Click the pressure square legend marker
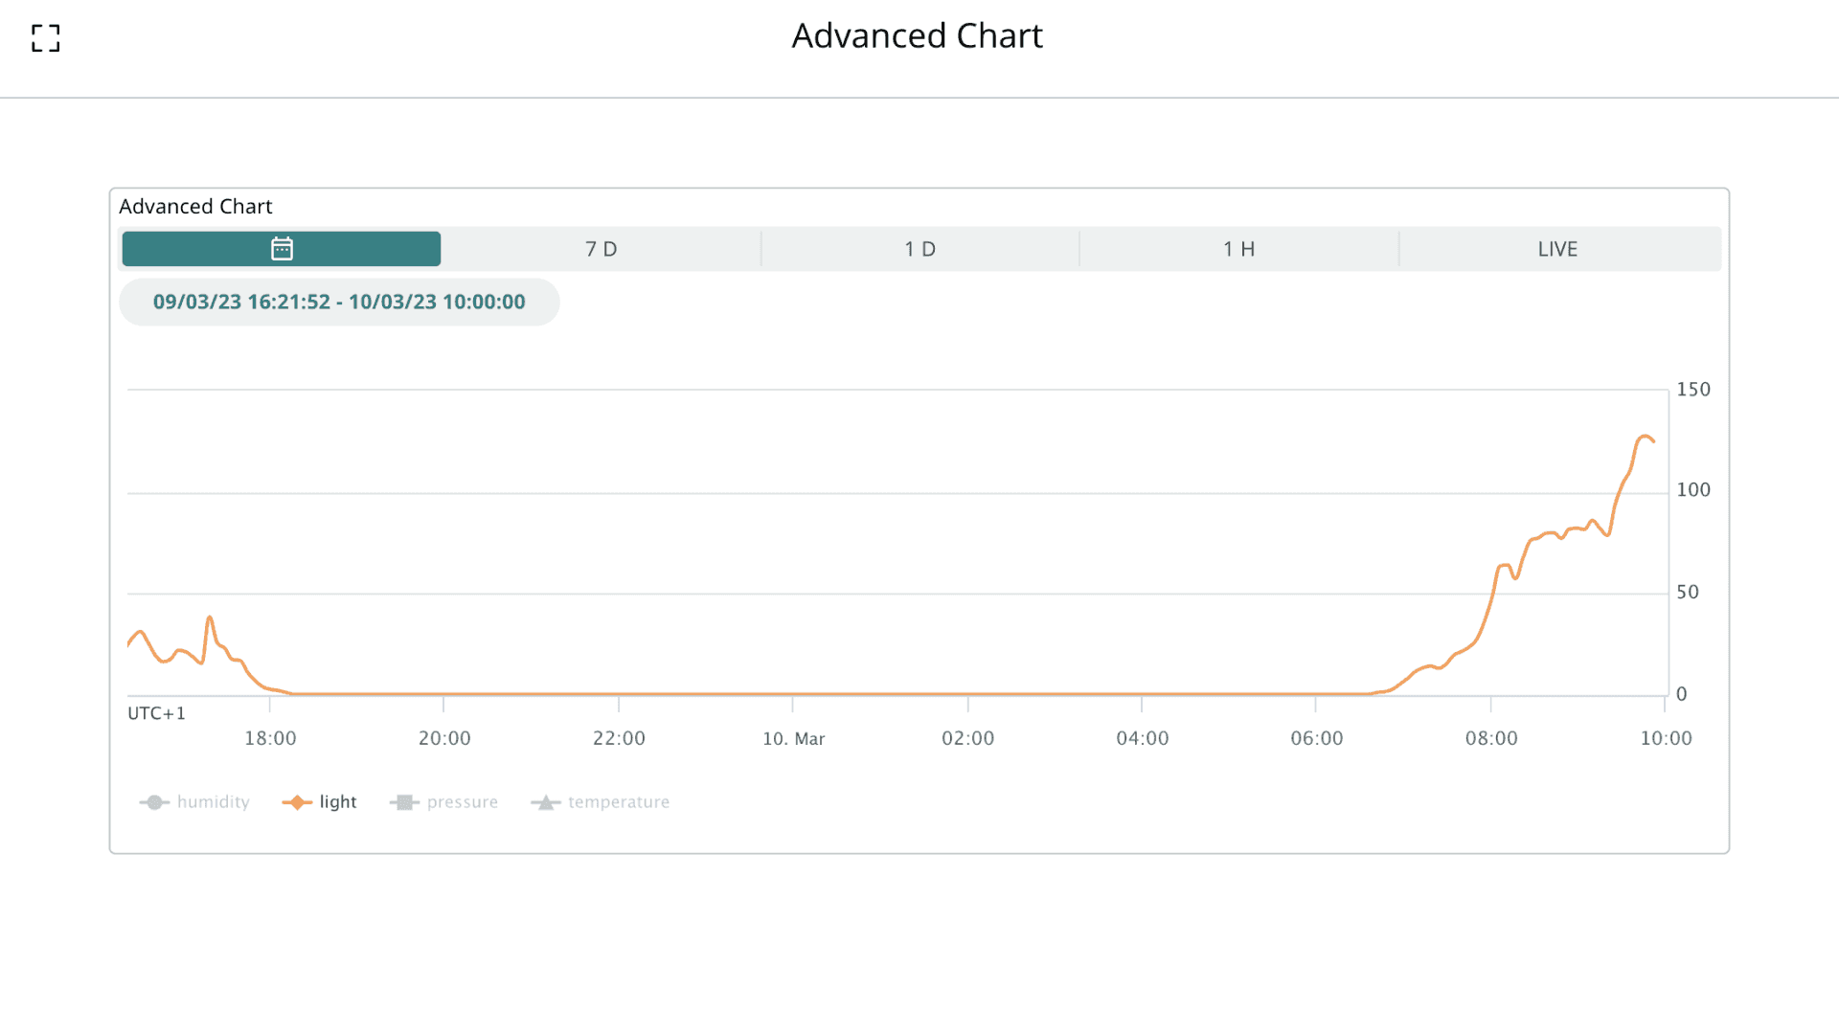Viewport: 1839px width, 1034px height. coord(404,802)
